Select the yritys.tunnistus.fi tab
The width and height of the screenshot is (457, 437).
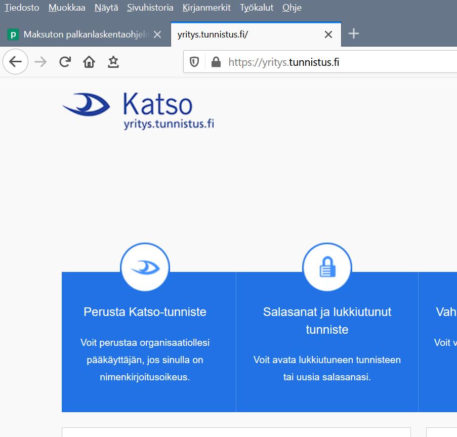[x=256, y=34]
